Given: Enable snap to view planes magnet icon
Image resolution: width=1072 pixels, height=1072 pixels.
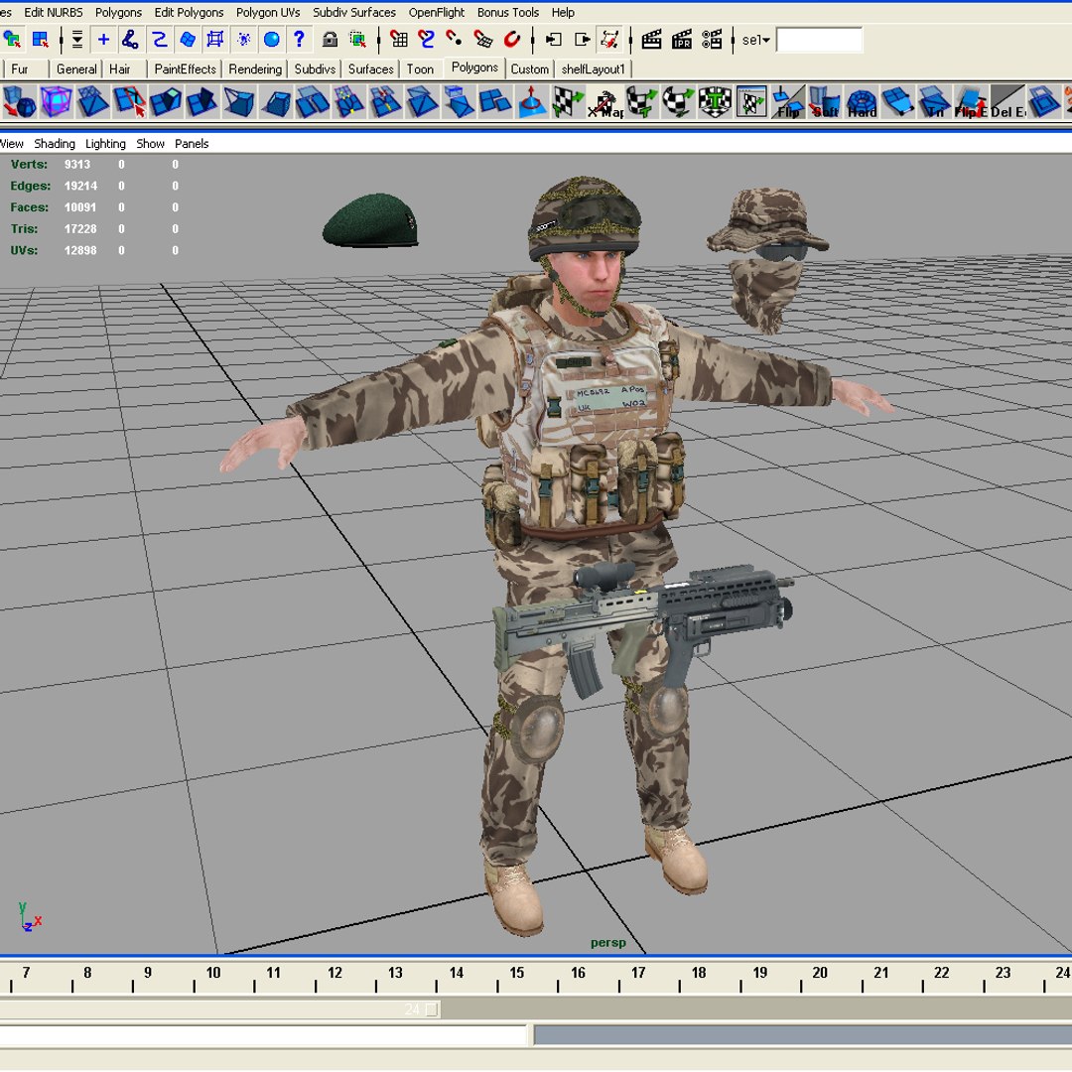Looking at the screenshot, I should click(482, 40).
